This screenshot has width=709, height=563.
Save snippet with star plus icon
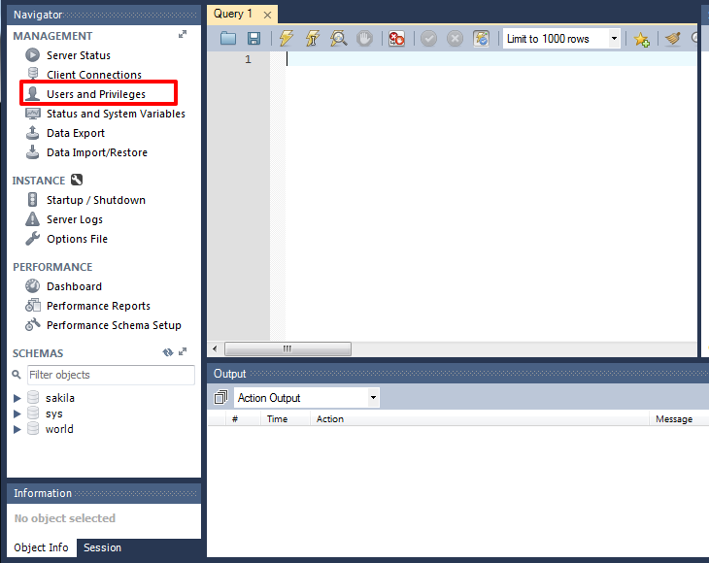tap(642, 39)
